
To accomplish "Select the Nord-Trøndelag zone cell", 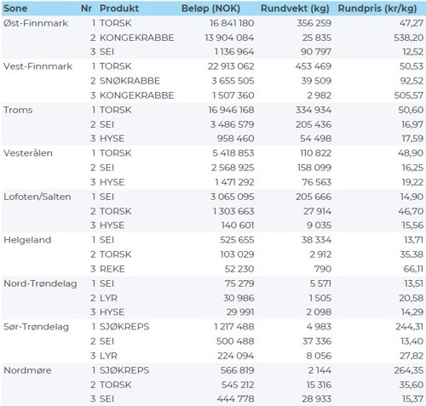I will [x=40, y=283].
